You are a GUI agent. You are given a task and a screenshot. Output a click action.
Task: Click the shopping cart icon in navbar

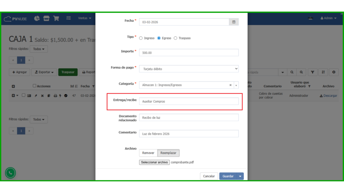56,18
